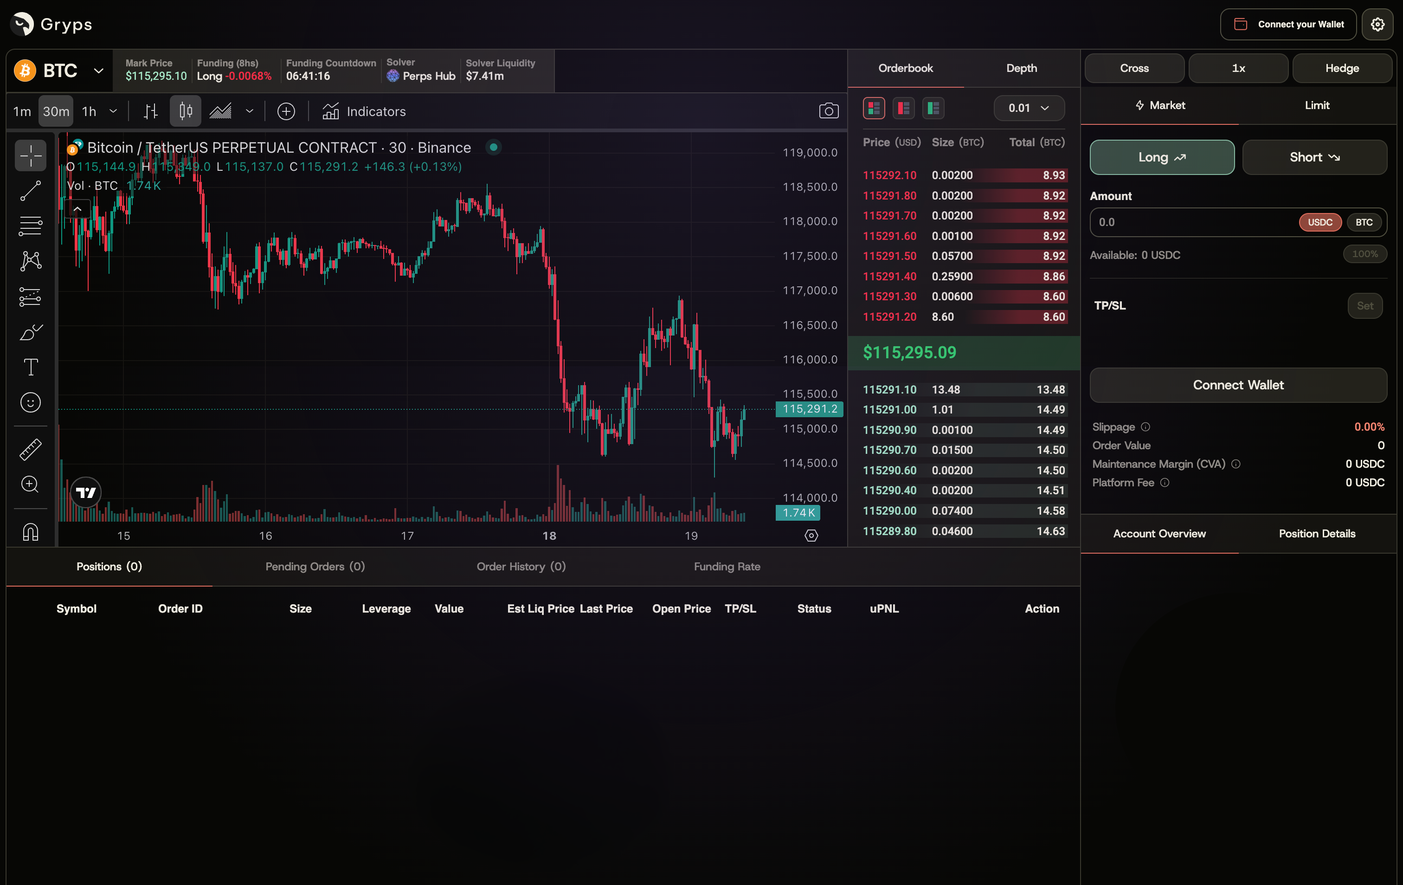Select the Short position side
1403x885 pixels.
[1314, 157]
